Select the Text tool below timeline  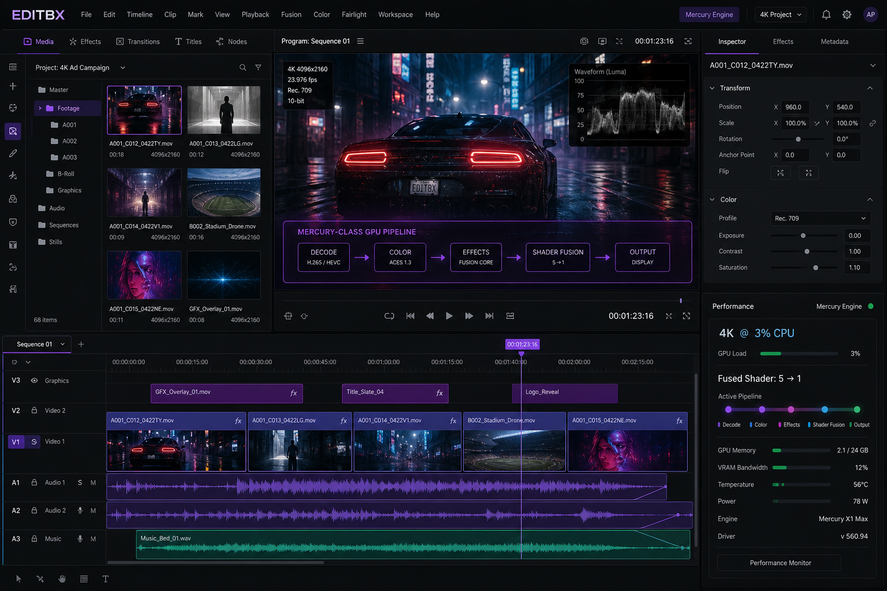(x=106, y=579)
